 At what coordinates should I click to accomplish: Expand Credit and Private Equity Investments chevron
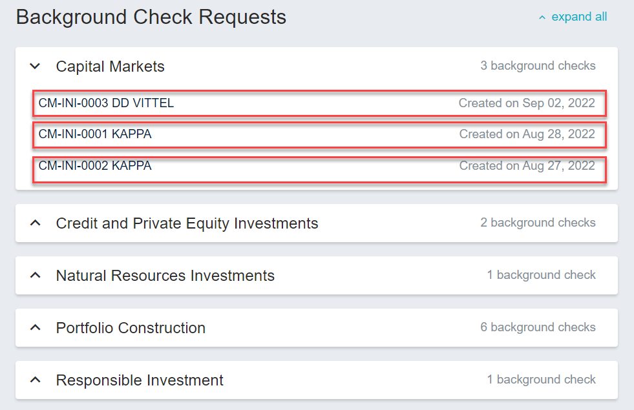(36, 223)
